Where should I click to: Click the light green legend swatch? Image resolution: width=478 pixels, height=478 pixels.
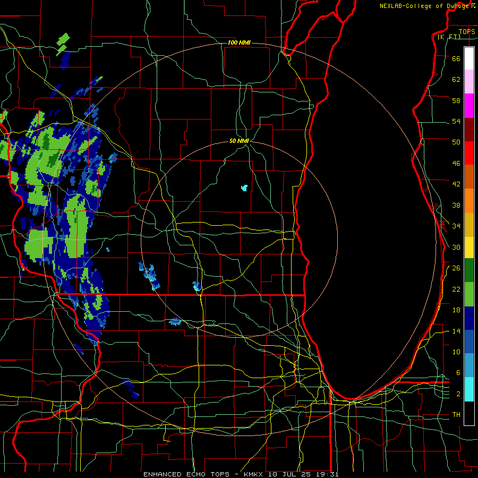(469, 294)
